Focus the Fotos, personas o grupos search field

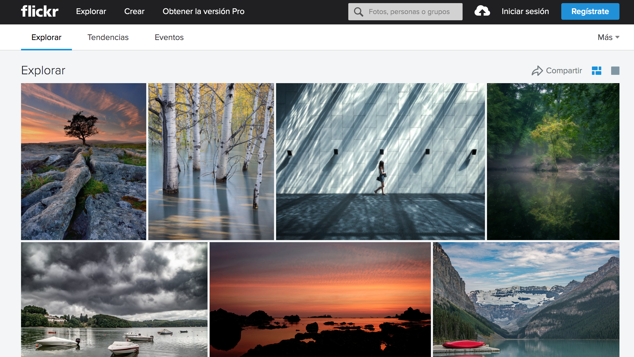(405, 12)
